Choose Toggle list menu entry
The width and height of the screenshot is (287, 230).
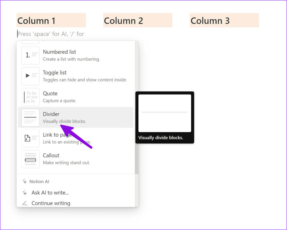[76, 76]
